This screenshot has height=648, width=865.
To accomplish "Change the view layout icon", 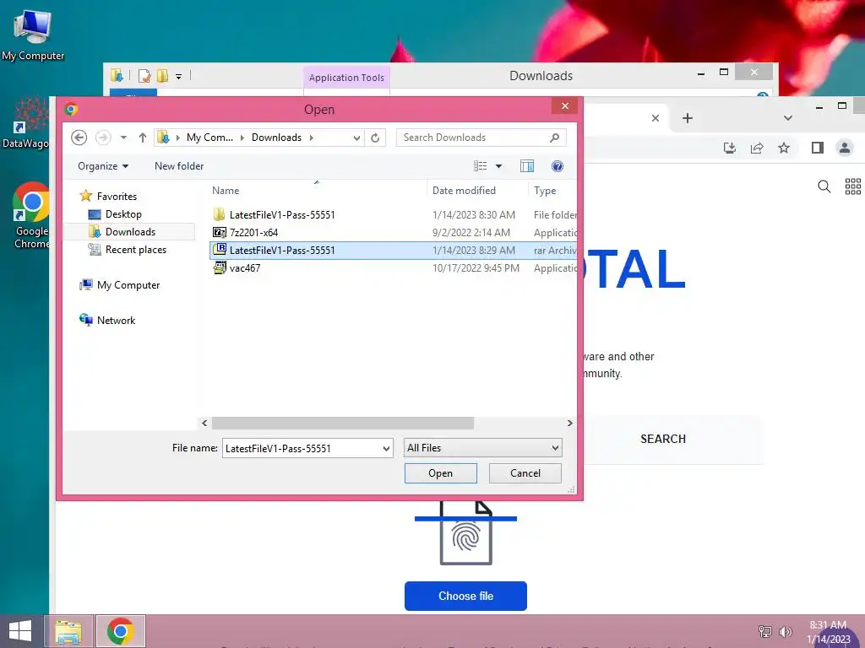I will click(x=480, y=166).
